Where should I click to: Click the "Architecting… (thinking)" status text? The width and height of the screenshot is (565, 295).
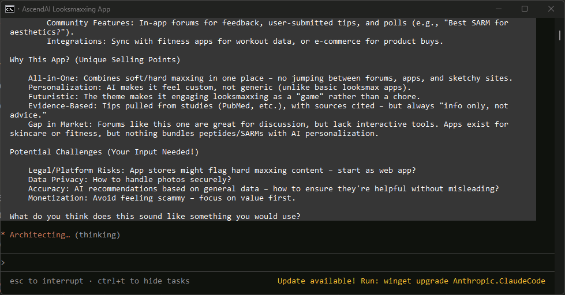click(65, 235)
